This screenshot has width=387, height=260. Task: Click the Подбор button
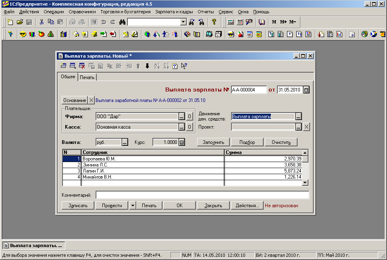point(247,142)
